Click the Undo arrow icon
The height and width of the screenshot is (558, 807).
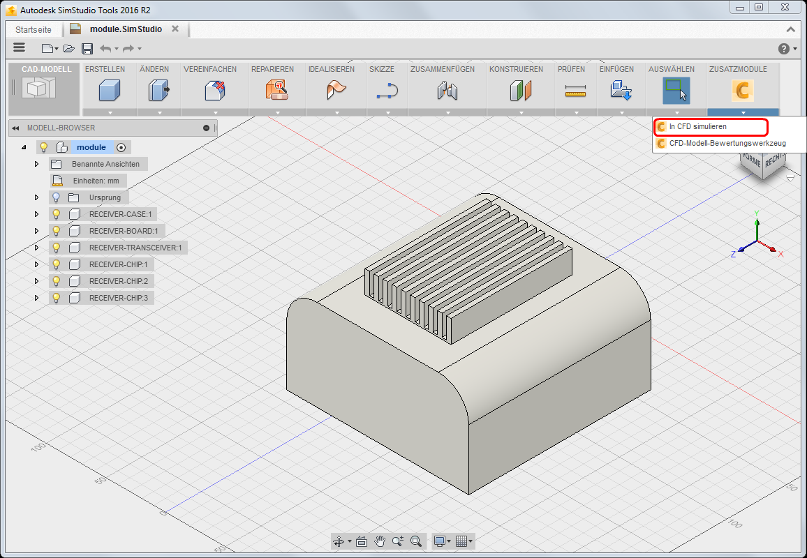(x=105, y=48)
